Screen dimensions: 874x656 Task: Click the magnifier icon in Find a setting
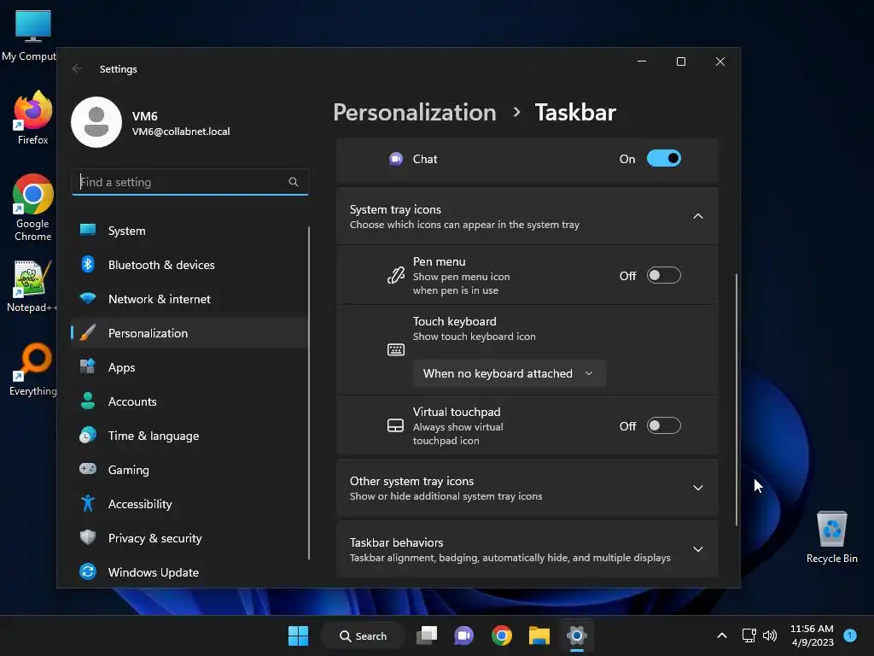(294, 182)
